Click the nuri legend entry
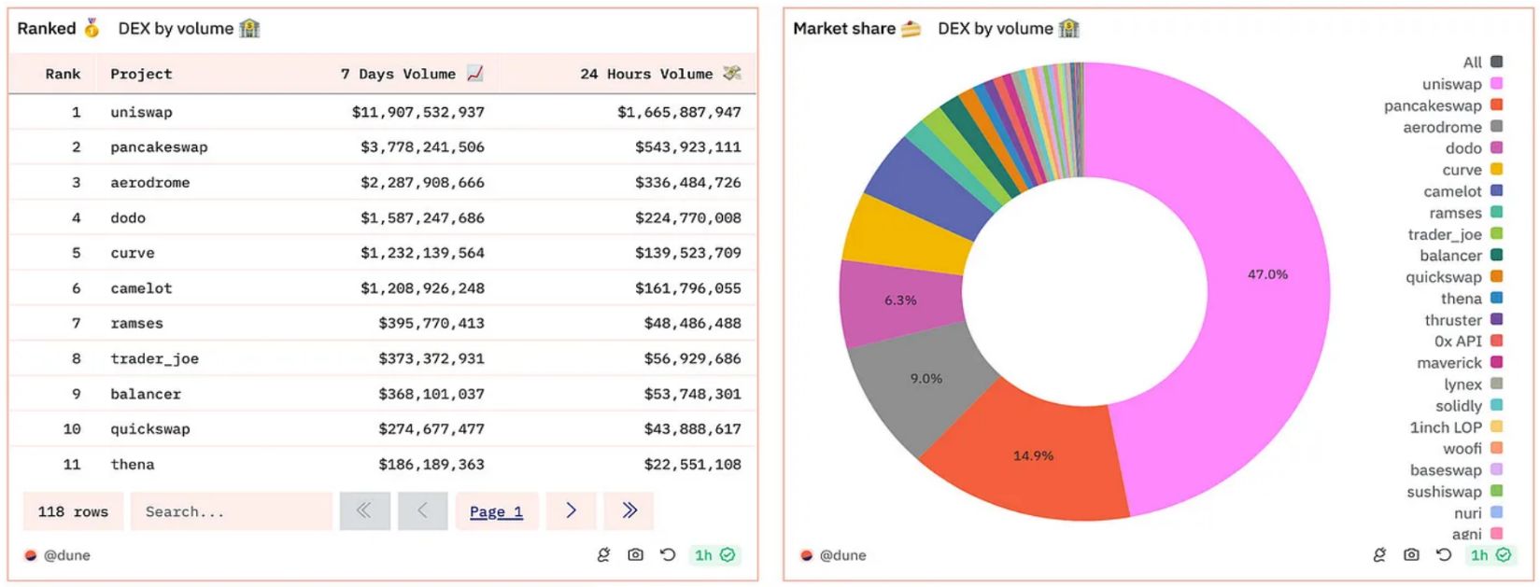The image size is (1540, 587). (1478, 513)
